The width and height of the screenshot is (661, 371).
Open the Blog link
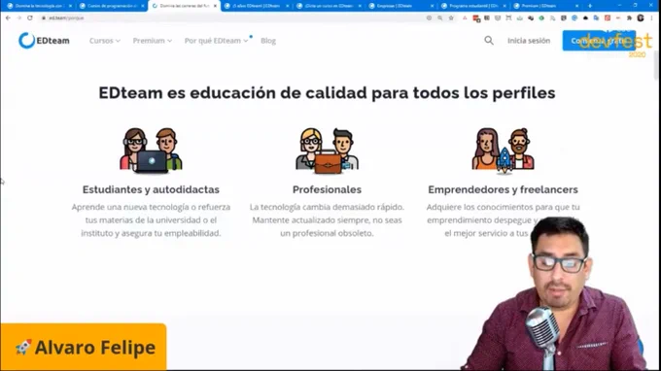[x=268, y=41]
